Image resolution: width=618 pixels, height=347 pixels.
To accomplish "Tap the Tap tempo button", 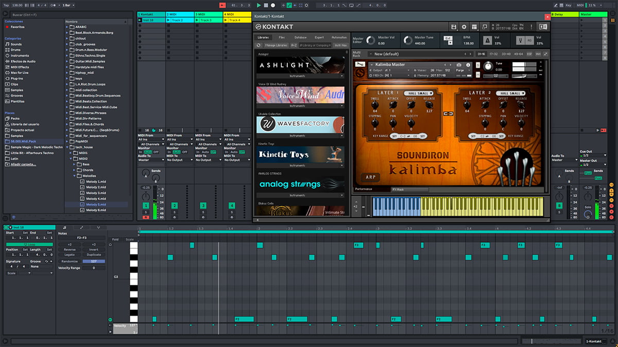I will 6,5.
